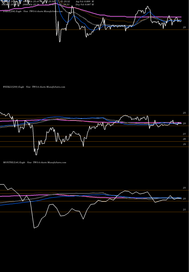
Task: Select the DAILY(250) Eagle View chart title
Action: tap(33, 11)
